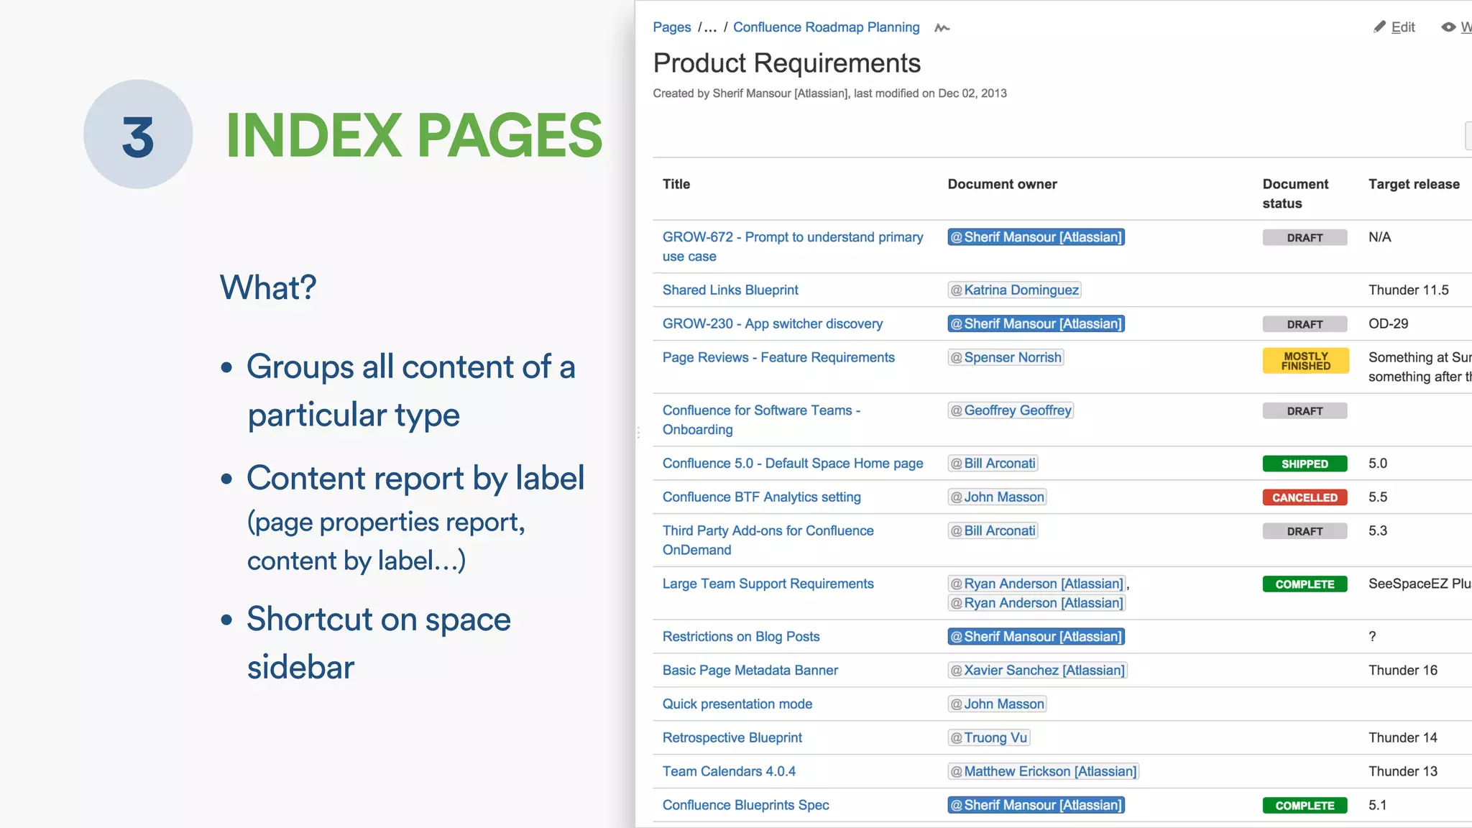Open Team Calendars 4.0.4 page

(x=729, y=771)
